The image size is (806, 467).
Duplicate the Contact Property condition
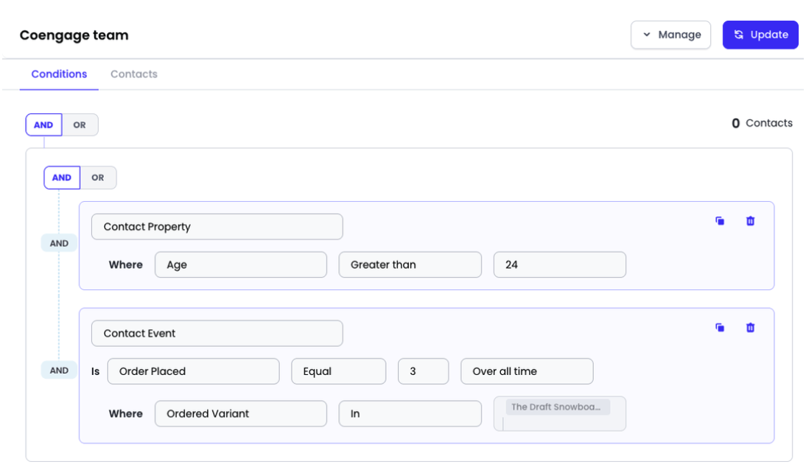coord(720,221)
